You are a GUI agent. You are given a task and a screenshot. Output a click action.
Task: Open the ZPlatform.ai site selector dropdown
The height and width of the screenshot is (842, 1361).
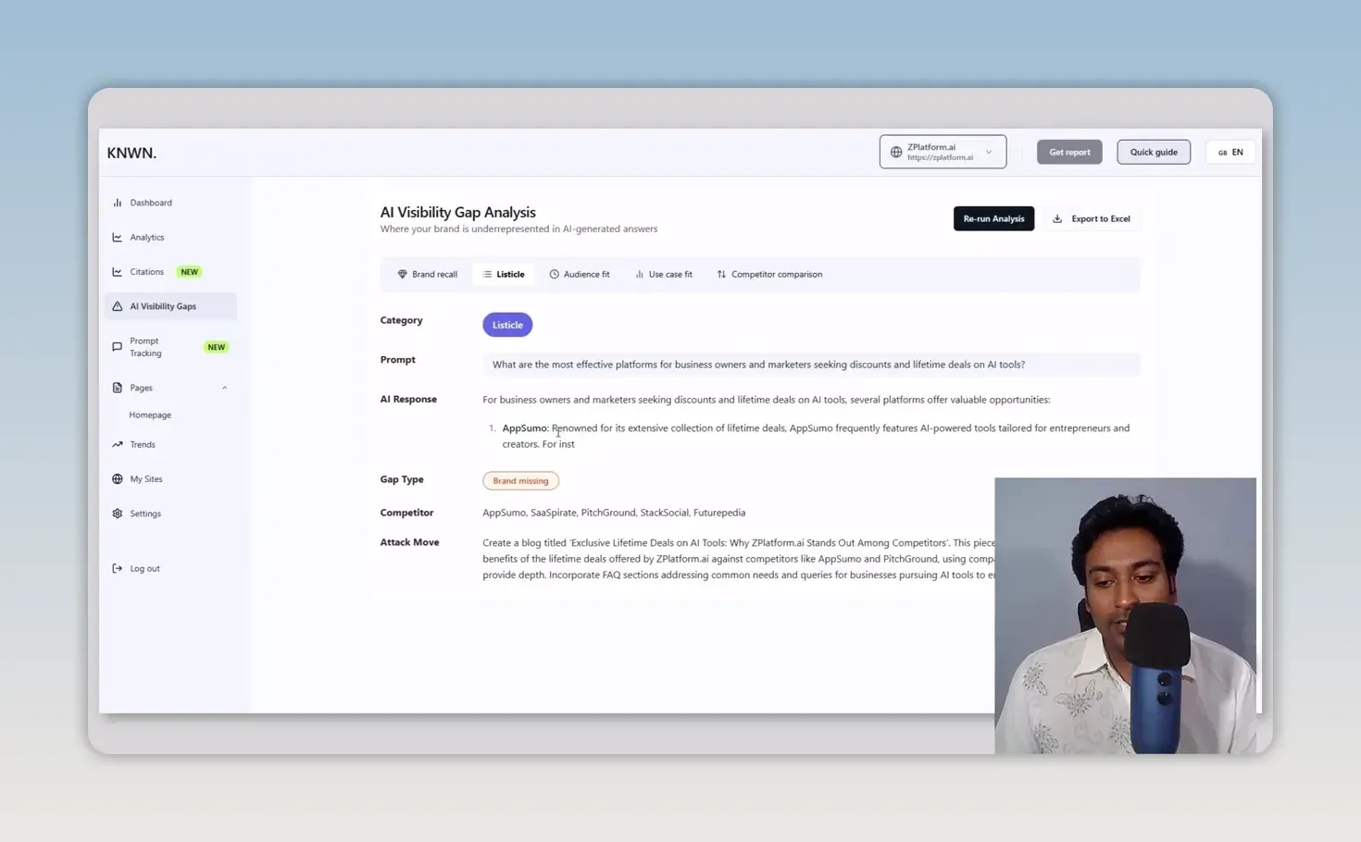click(943, 152)
